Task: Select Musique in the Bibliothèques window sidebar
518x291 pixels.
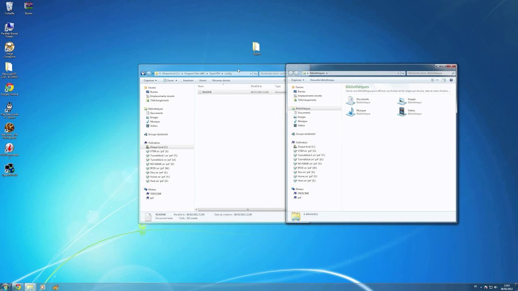Action: click(300, 121)
